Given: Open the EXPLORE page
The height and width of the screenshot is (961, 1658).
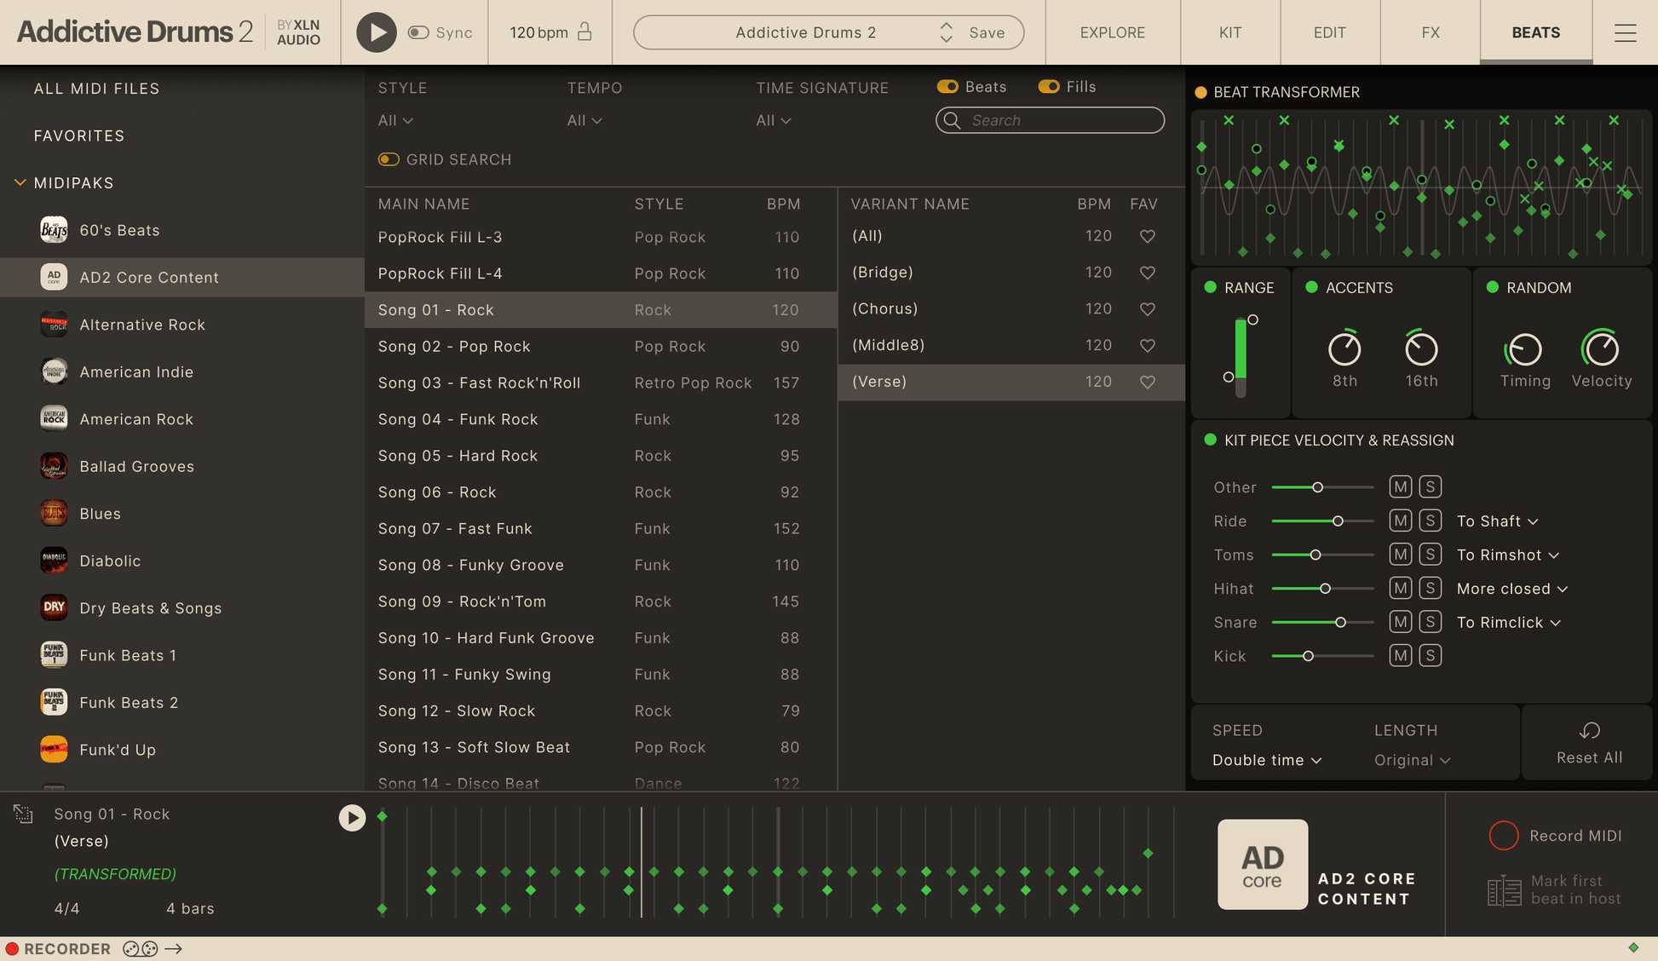Looking at the screenshot, I should (1112, 32).
